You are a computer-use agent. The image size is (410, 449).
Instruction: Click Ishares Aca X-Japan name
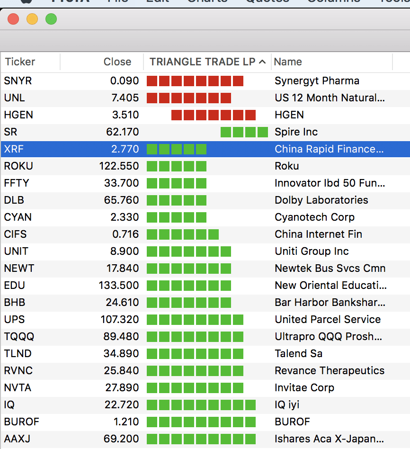pyautogui.click(x=329, y=439)
